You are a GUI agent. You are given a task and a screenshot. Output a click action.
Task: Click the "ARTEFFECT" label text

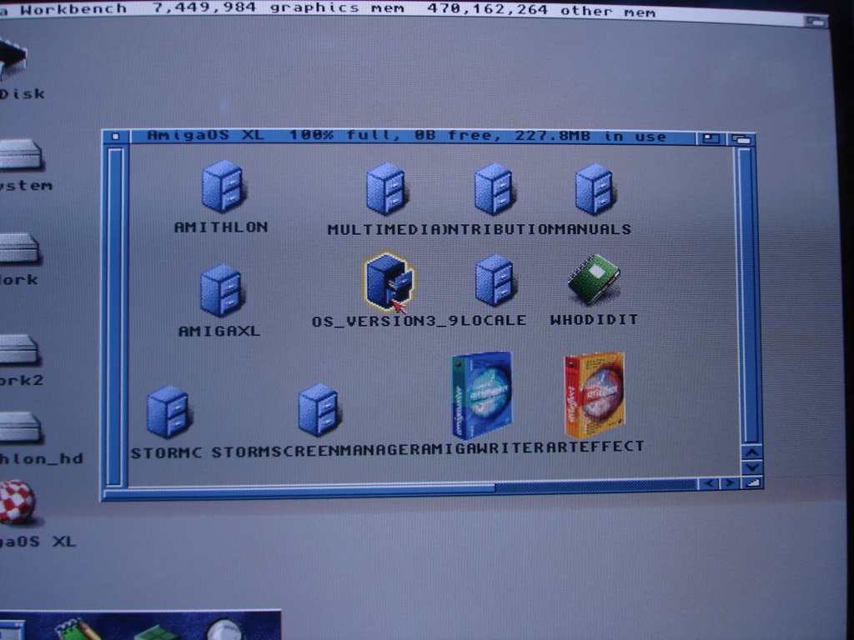coord(595,447)
